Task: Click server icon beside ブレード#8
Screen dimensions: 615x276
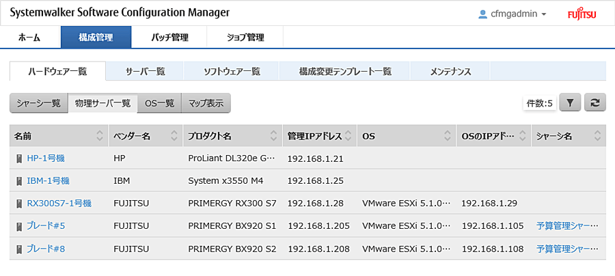Action: pos(18,249)
